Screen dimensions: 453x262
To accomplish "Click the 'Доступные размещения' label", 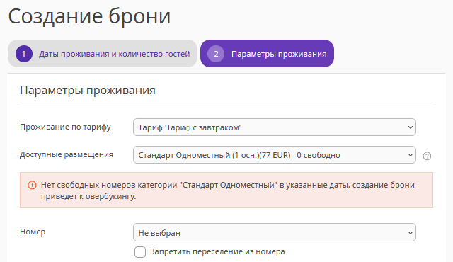I will pos(67,154).
